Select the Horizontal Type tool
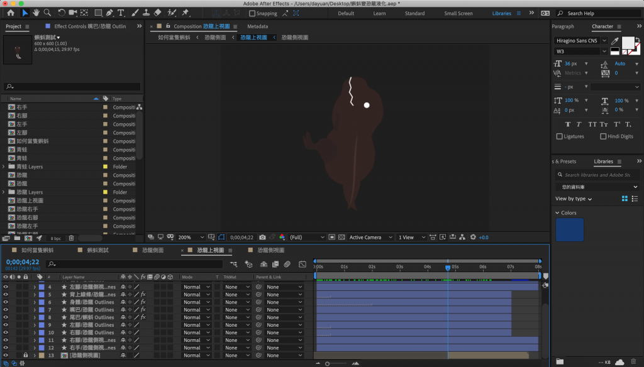The image size is (644, 367). pyautogui.click(x=121, y=13)
